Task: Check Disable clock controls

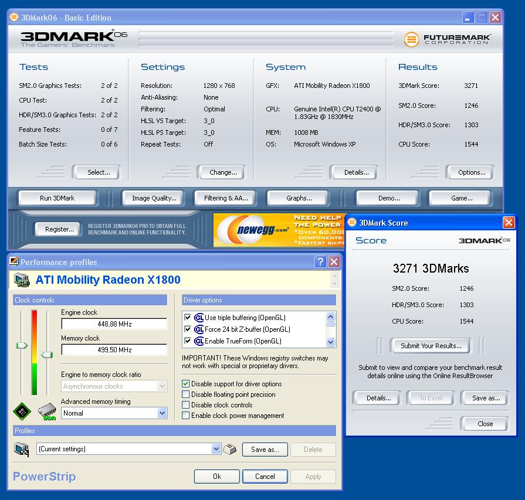Action: [185, 405]
